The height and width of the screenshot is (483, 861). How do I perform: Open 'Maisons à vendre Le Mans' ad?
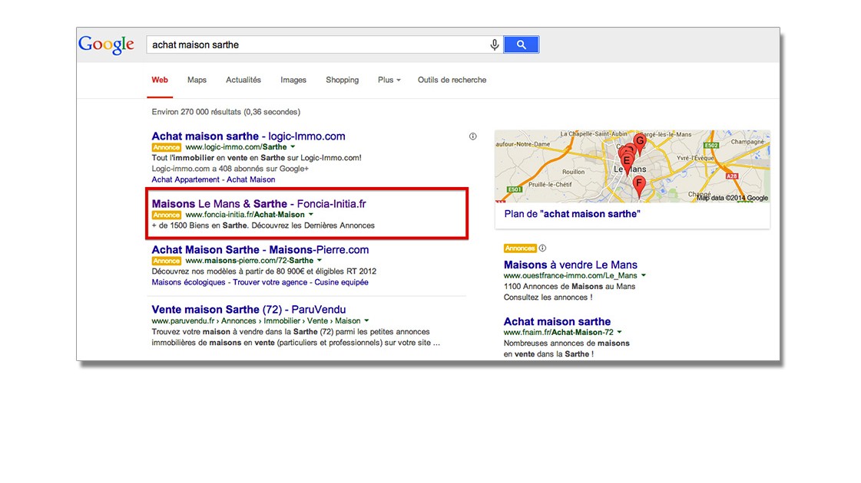(571, 264)
